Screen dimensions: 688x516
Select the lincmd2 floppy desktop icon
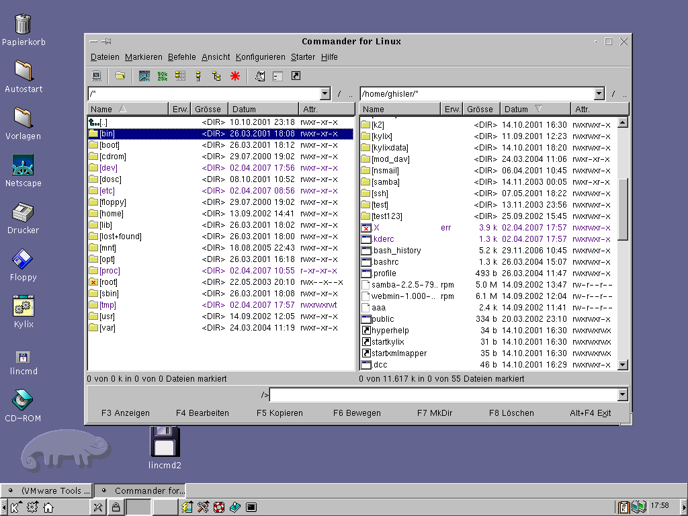[x=165, y=447]
